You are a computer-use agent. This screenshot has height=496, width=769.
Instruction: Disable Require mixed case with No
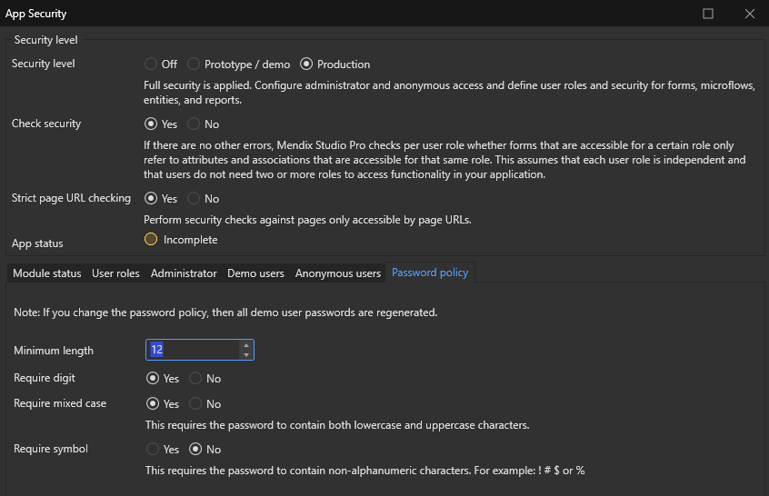195,404
